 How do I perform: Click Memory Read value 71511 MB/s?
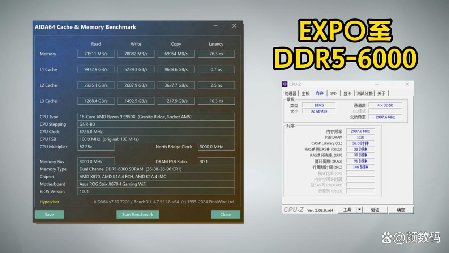coord(96,54)
